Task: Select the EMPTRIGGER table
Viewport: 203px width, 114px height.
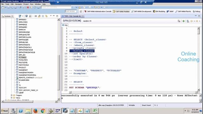Action: pos(23,40)
